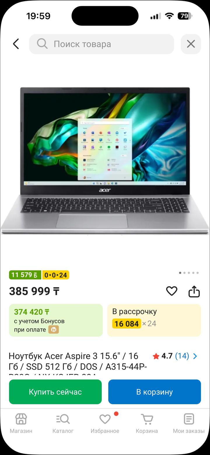Screen dimensions: 210x455
Task: Tap the image carousel page dots
Action: (189, 273)
